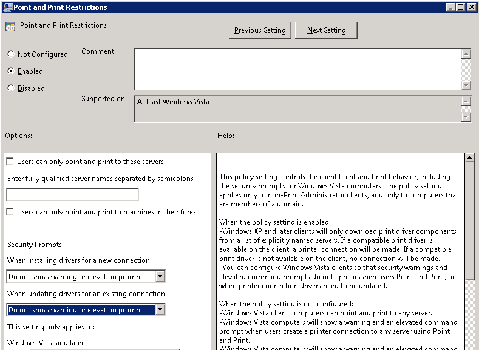Viewport: 479px width, 350px height.
Task: Maximize the policy settings window
Action: coord(461,7)
